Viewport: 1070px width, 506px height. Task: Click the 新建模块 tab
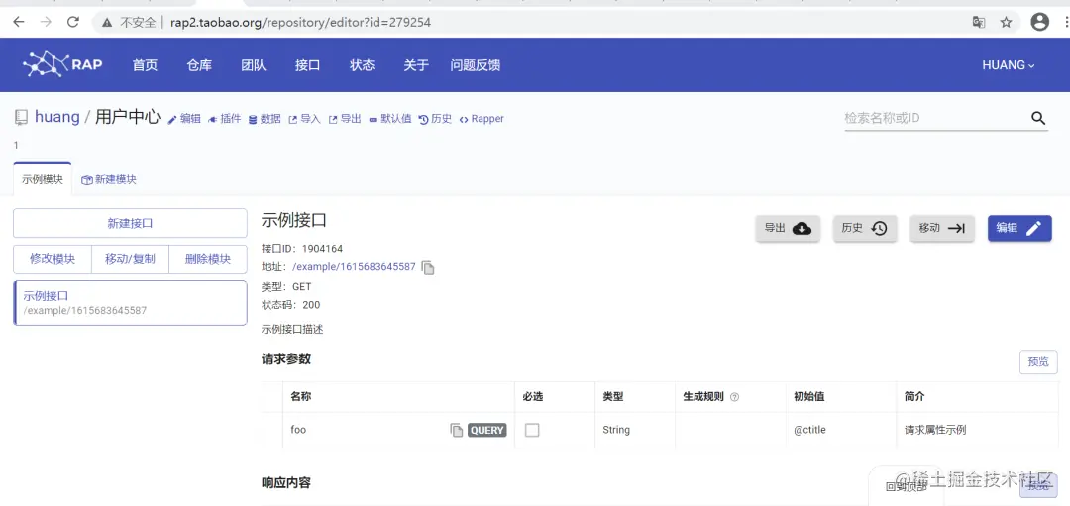pyautogui.click(x=109, y=179)
